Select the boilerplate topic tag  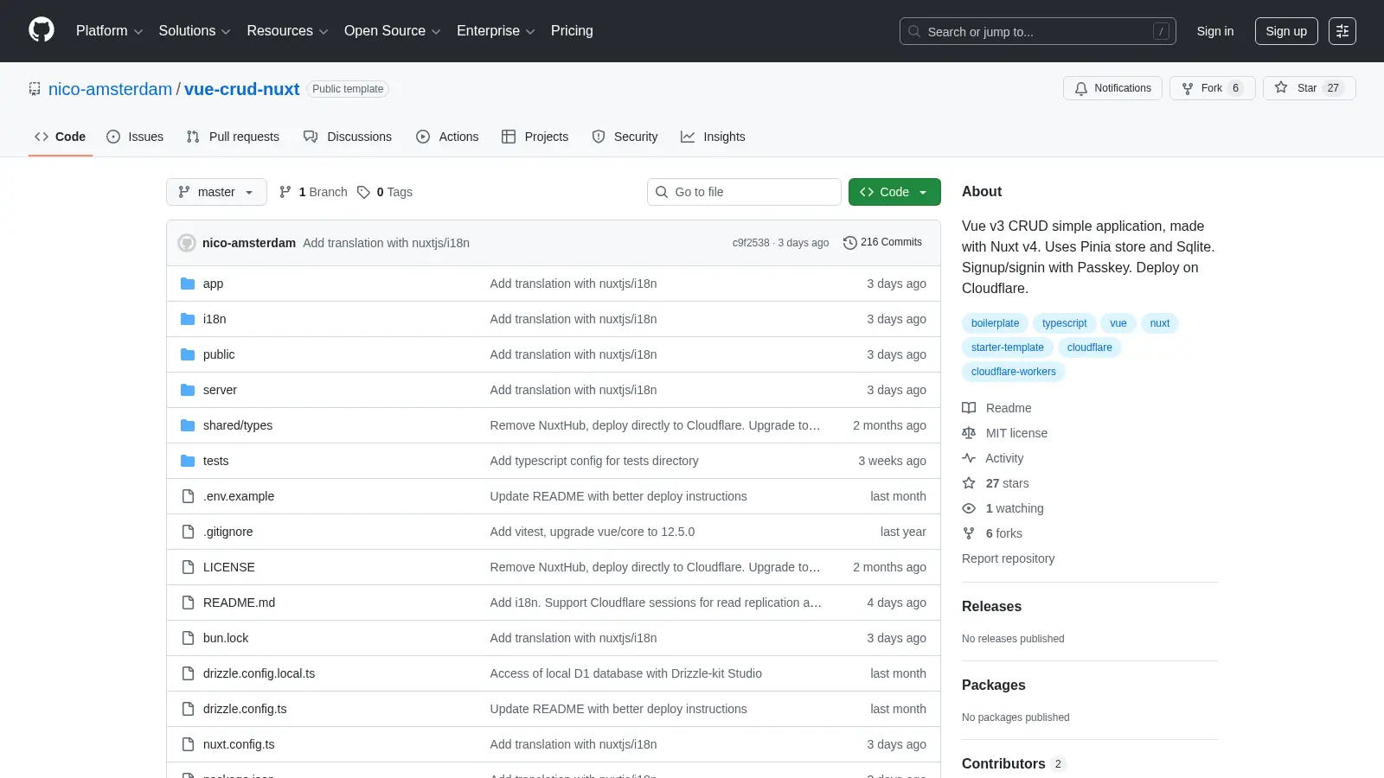click(x=995, y=323)
